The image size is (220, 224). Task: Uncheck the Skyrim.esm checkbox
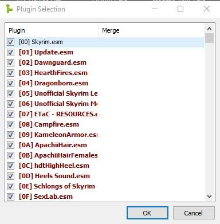click(10, 42)
